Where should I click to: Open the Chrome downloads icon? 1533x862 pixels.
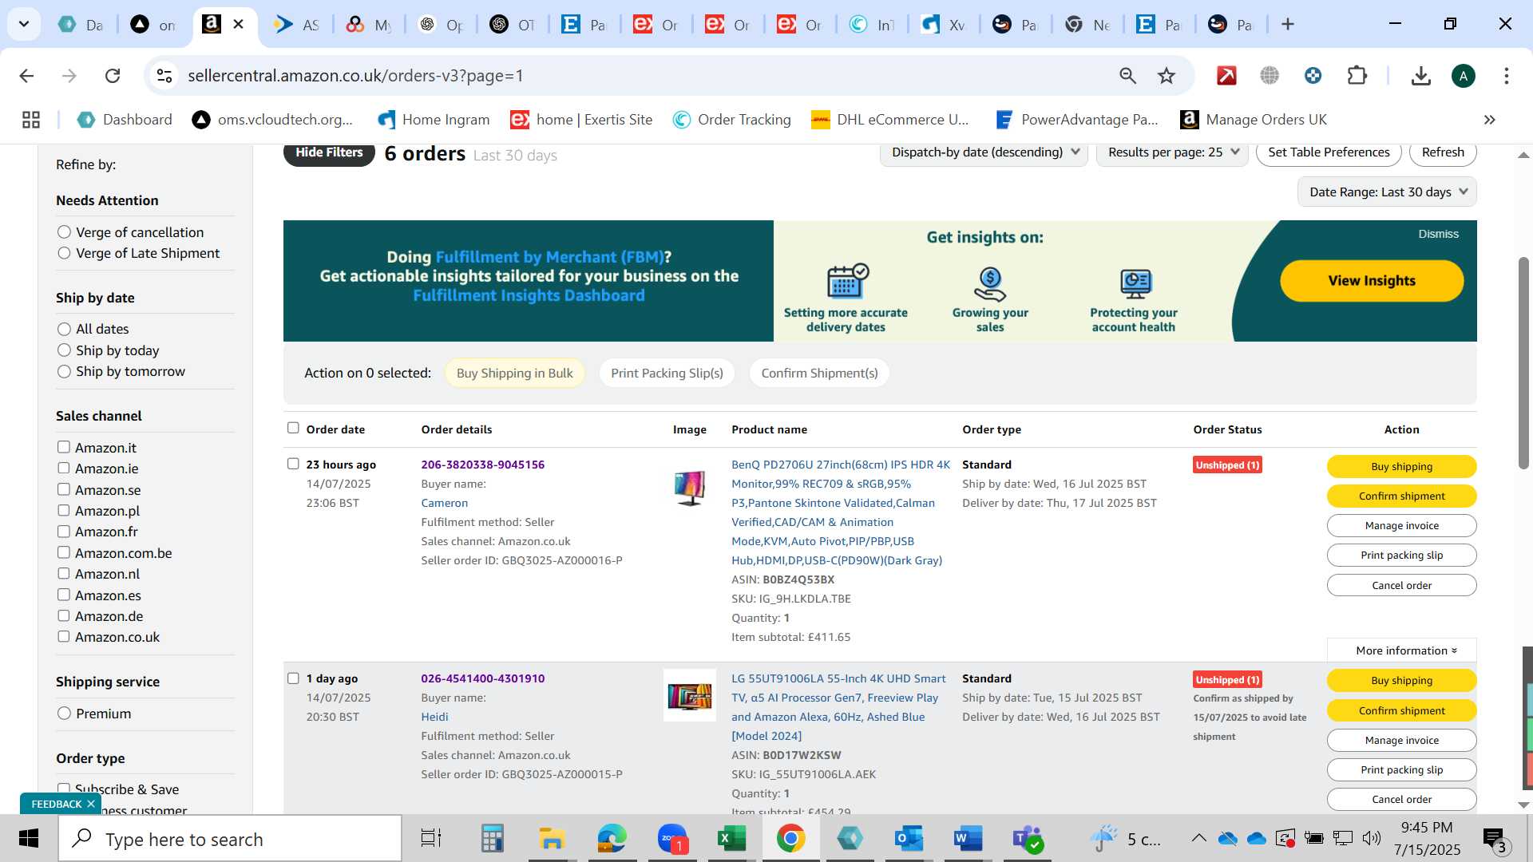pyautogui.click(x=1420, y=76)
